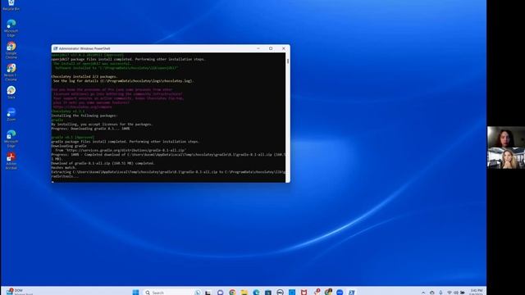This screenshot has height=295, width=525.
Task: Minimize the Administrator: Windows PowerShell window
Action: [258, 48]
